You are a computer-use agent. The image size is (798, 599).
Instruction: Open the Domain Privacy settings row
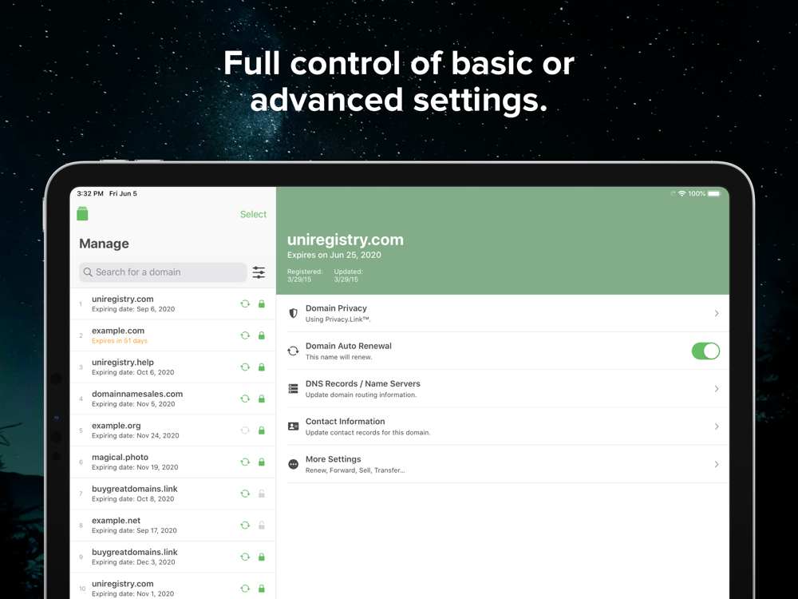tap(503, 313)
